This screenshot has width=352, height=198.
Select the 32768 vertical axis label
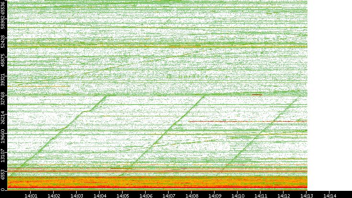(x=3, y=98)
